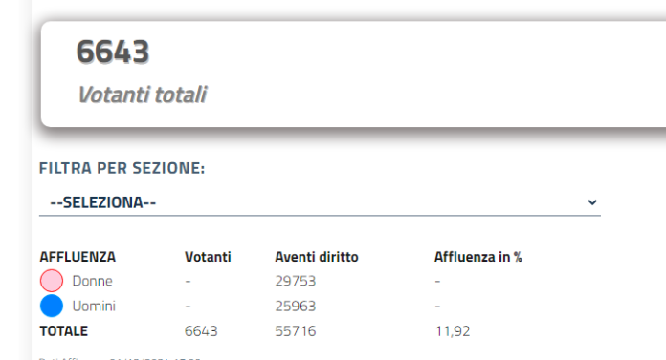Select the Donne row label

tap(92, 281)
